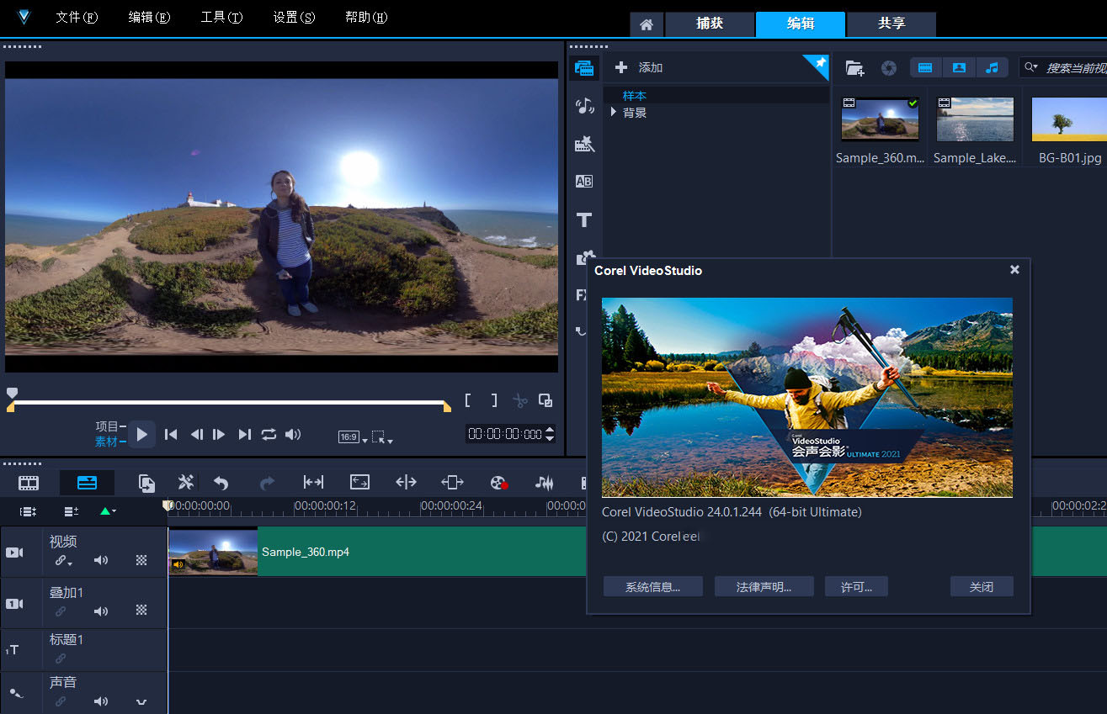Toggle photo files filter in library
The image size is (1107, 714).
959,68
